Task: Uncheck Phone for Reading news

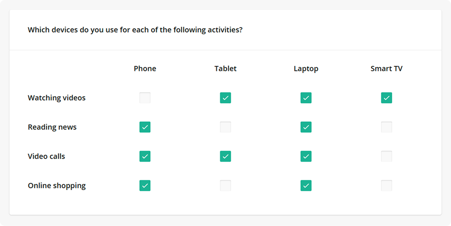Action: click(x=145, y=127)
